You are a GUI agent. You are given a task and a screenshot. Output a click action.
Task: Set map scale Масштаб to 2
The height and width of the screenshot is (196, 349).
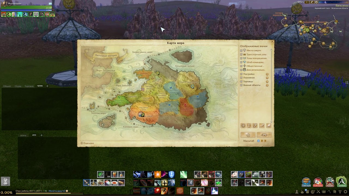coord(262,141)
